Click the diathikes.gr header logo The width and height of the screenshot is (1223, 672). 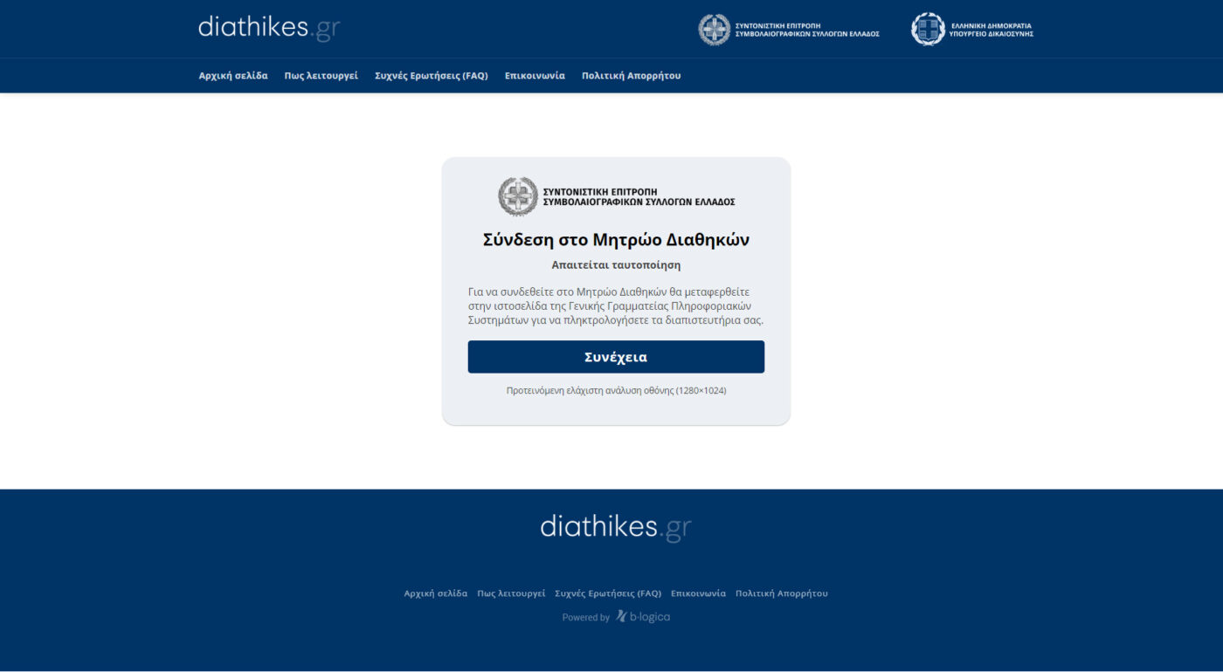(269, 28)
